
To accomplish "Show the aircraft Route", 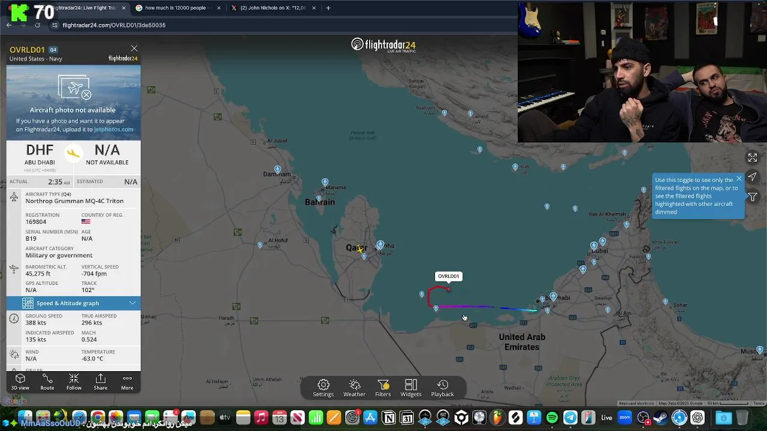I will click(x=47, y=382).
